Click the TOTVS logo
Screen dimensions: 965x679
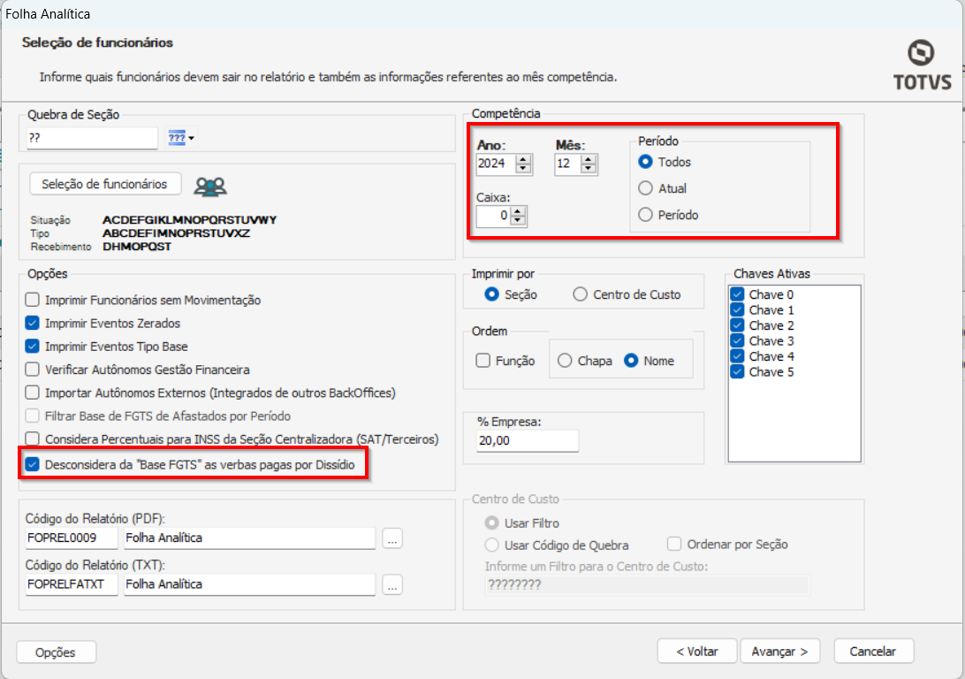click(922, 65)
